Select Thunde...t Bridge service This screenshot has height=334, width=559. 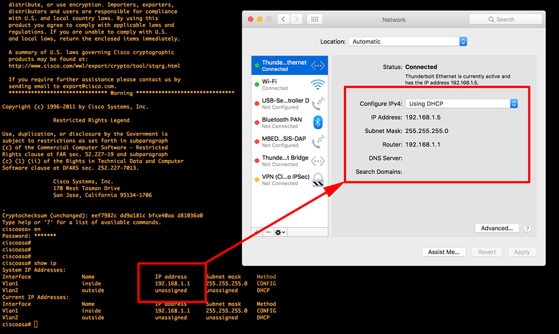coord(290,161)
